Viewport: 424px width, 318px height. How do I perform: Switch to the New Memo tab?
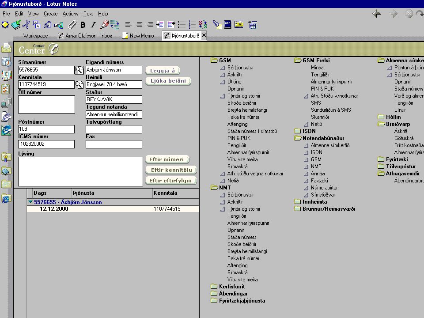(x=138, y=36)
